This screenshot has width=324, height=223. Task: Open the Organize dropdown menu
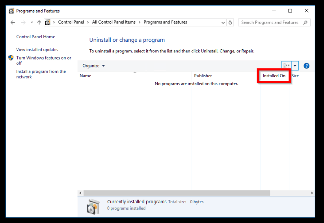point(93,66)
